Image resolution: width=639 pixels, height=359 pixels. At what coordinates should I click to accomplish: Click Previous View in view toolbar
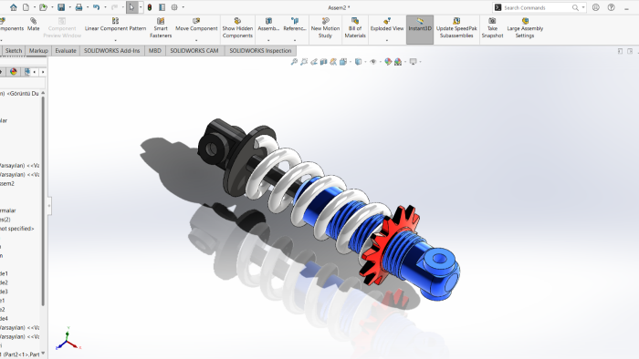pos(314,62)
